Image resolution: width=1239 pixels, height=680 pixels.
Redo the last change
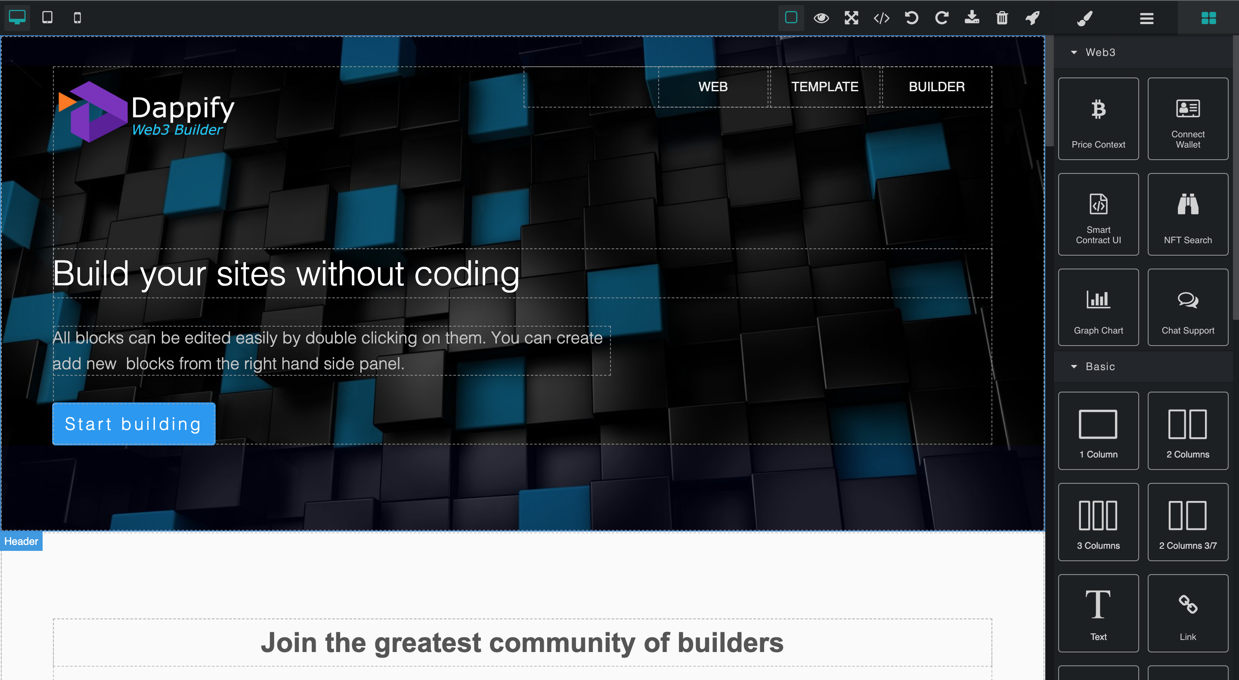(x=941, y=18)
